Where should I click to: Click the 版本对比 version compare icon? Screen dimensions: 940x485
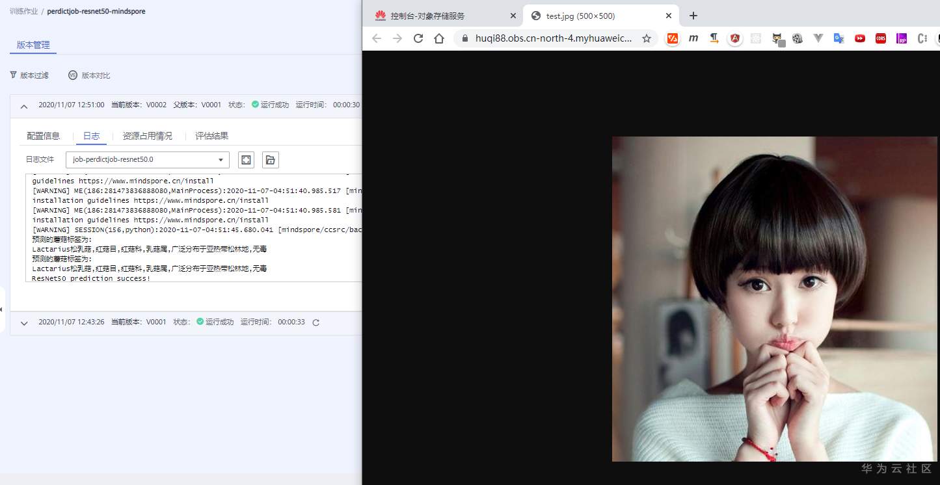tap(88, 75)
